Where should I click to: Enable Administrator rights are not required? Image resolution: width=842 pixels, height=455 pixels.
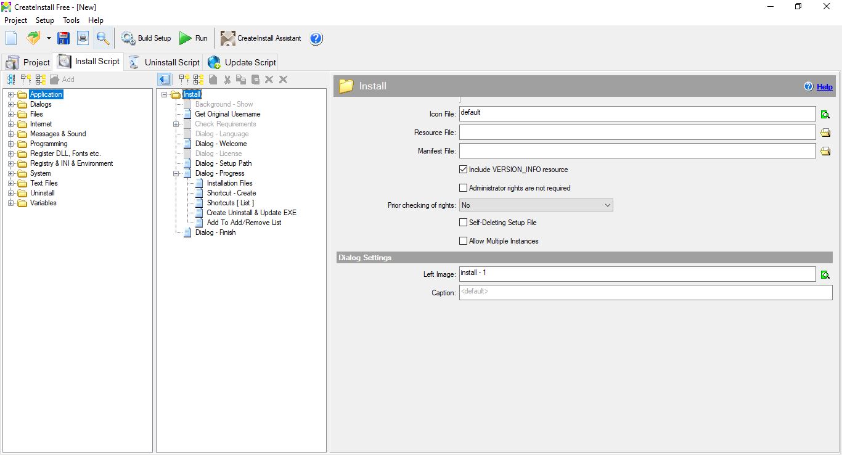pyautogui.click(x=464, y=188)
